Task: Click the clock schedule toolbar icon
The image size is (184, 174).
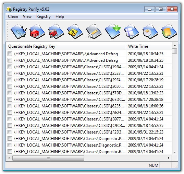Action: pos(150,32)
